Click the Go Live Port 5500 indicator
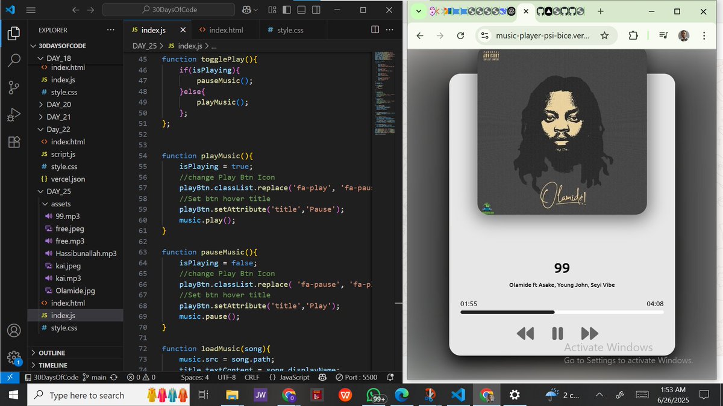Screen dimensions: 723x406 (x=356, y=377)
